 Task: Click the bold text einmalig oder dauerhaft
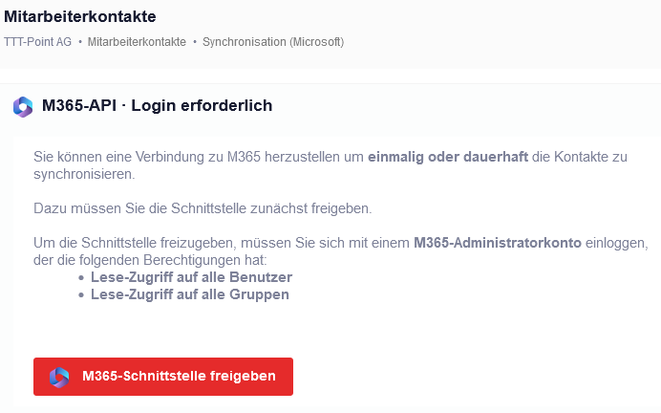click(448, 157)
